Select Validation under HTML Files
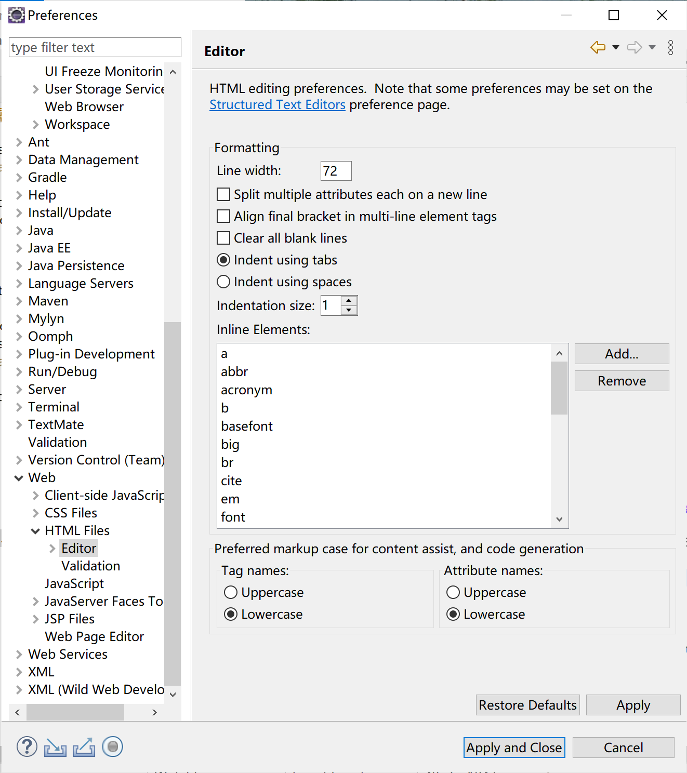This screenshot has width=687, height=773. point(90,566)
